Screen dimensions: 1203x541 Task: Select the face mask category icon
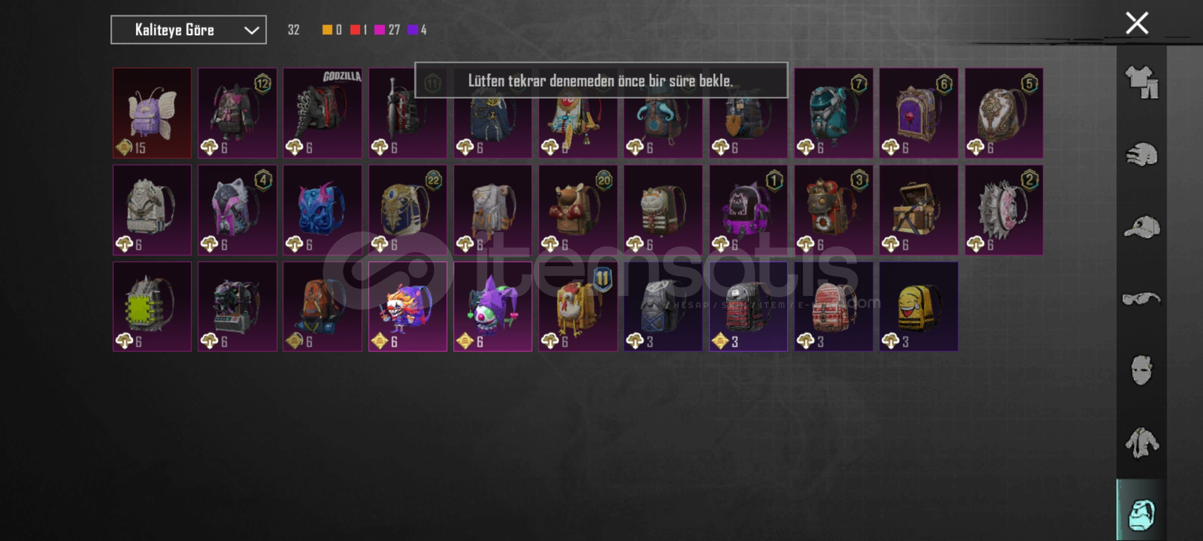tap(1141, 370)
